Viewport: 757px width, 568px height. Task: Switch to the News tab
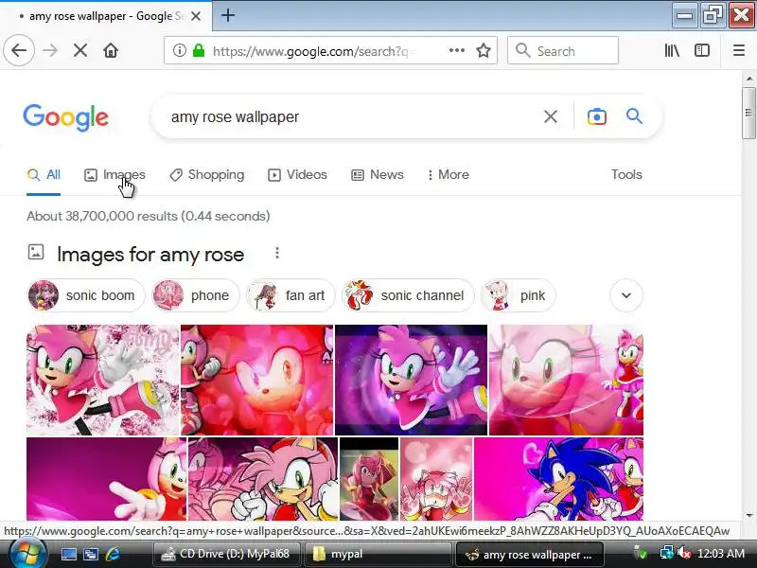click(378, 175)
